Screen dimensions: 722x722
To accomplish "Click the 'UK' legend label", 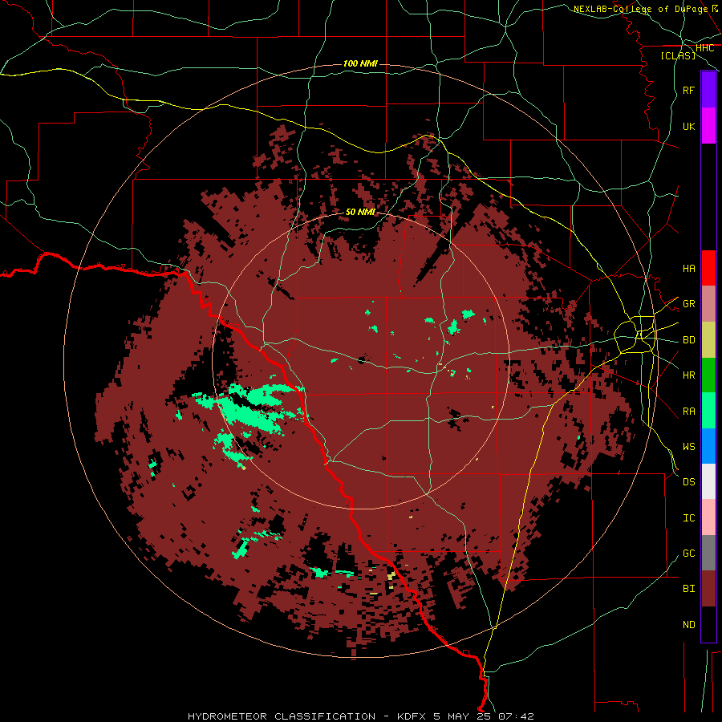I will click(688, 127).
